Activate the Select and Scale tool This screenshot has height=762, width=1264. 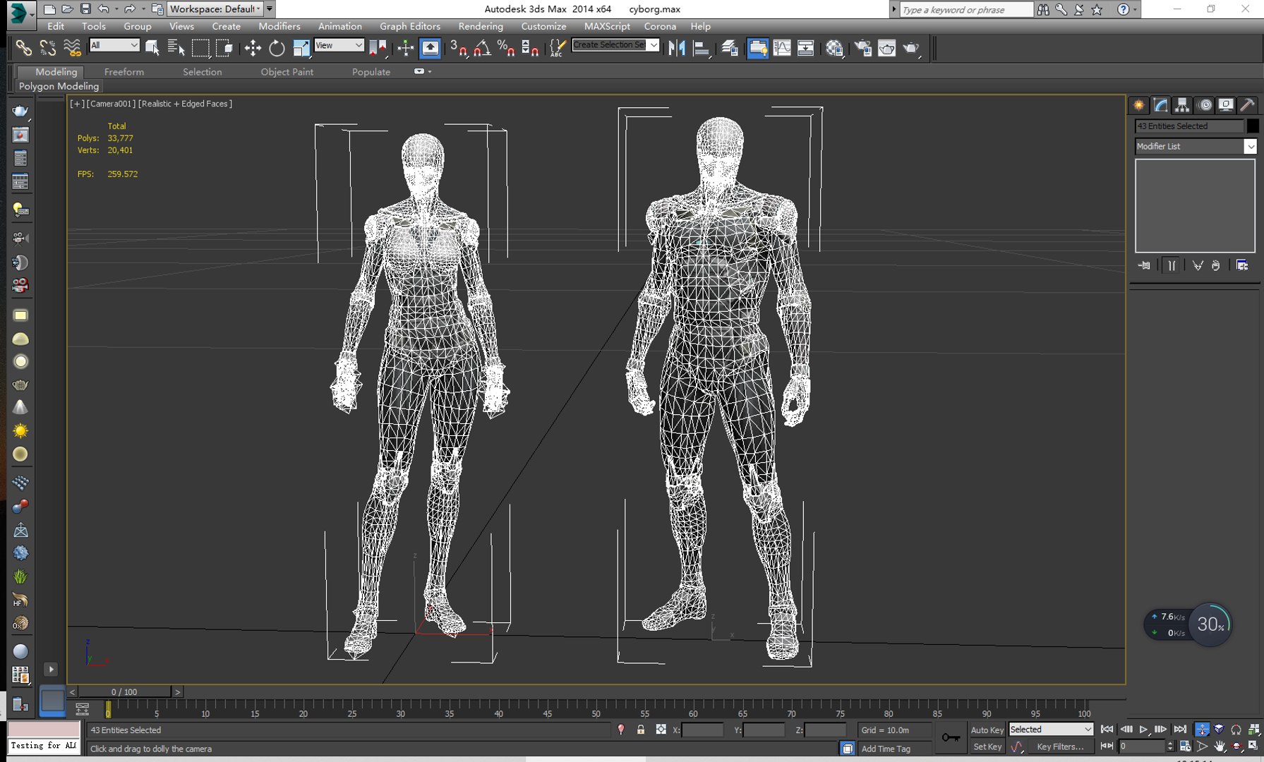coord(301,48)
